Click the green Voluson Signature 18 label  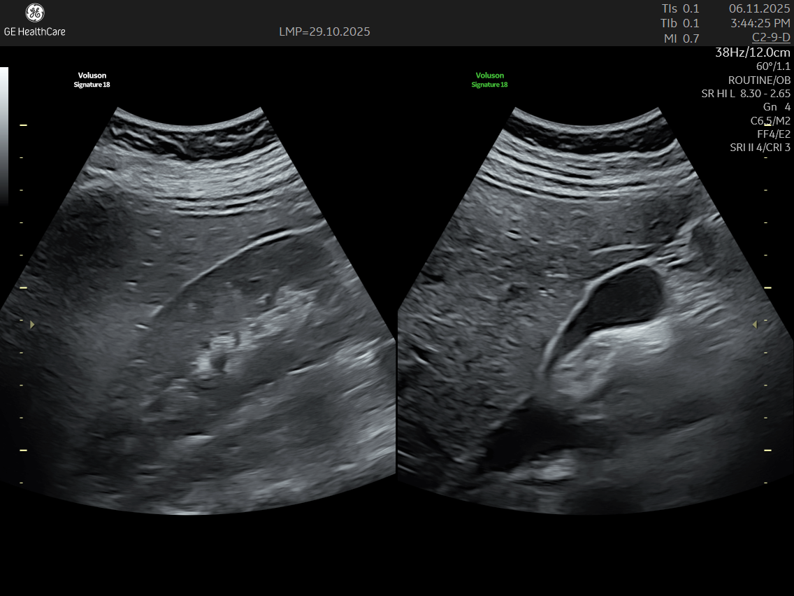(x=489, y=80)
